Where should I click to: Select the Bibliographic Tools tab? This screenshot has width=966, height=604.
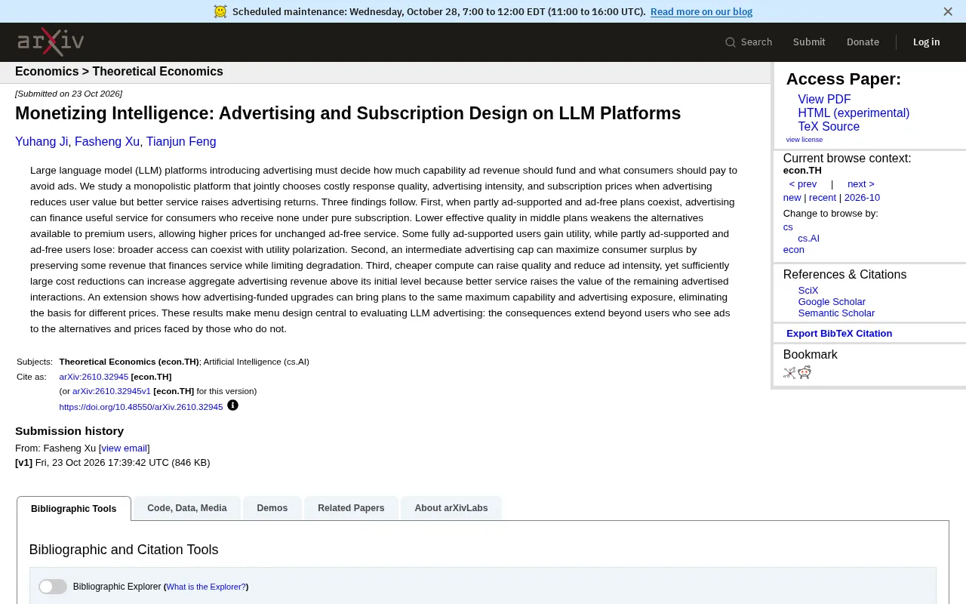74,509
